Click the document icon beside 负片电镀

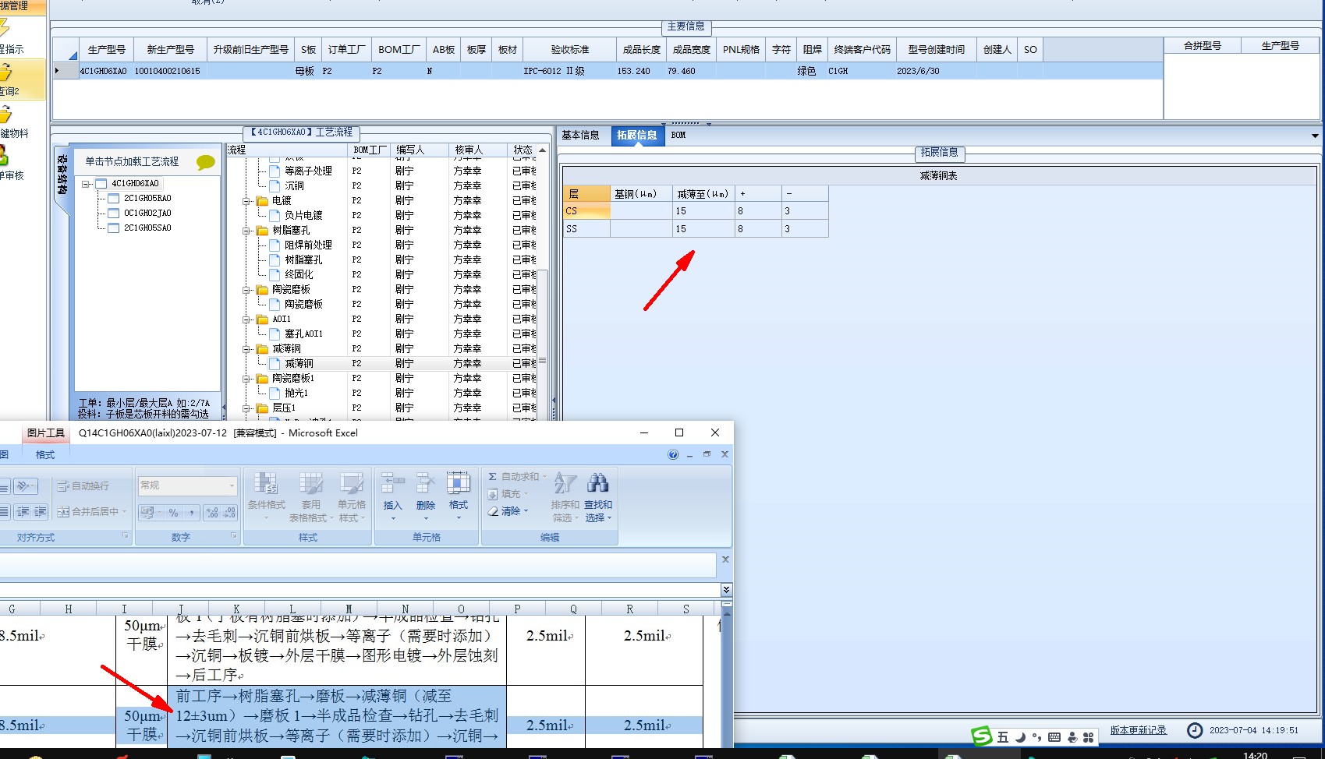[275, 216]
